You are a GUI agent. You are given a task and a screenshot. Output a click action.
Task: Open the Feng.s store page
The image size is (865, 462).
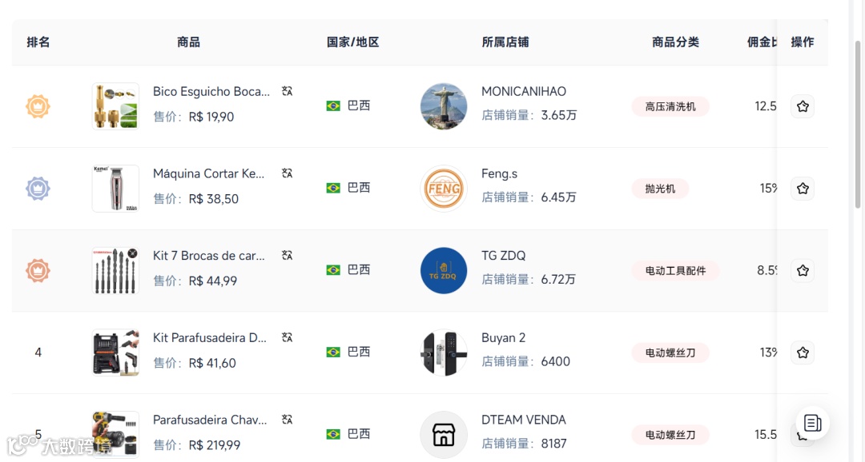[499, 173]
